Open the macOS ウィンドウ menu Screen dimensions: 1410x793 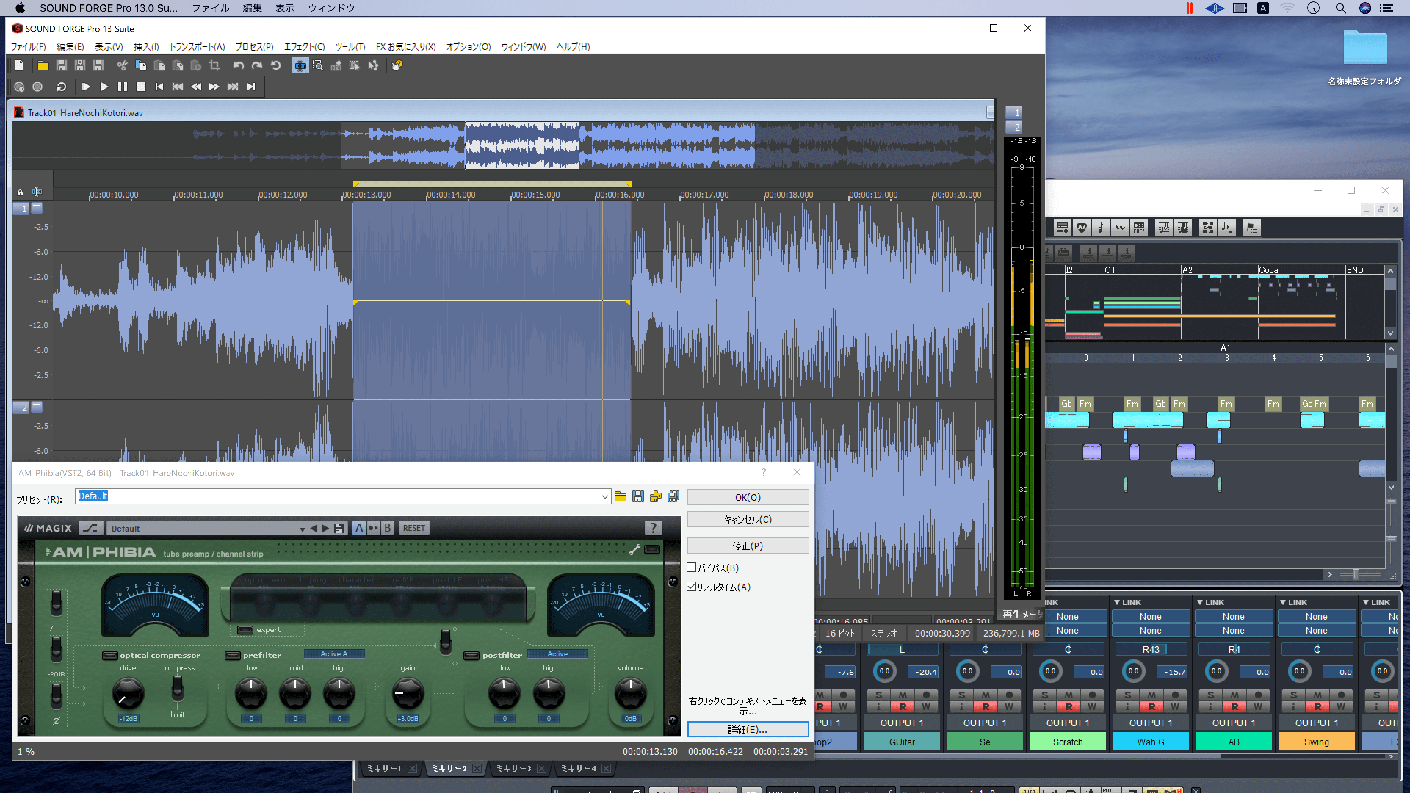tap(331, 8)
